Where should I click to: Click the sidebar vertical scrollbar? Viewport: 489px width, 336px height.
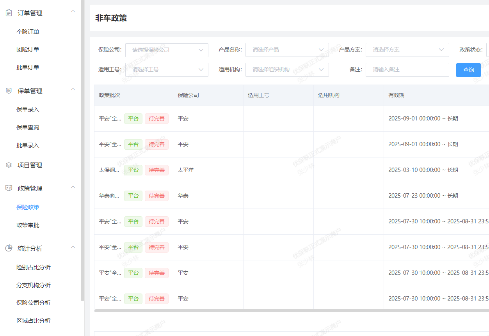coord(82,150)
